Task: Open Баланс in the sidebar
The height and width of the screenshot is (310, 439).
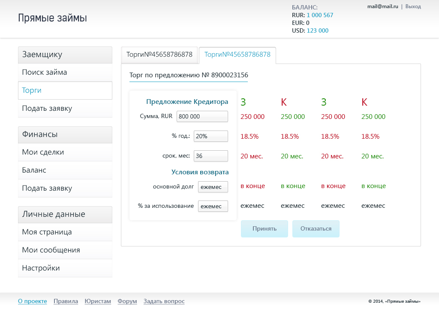Action: coord(65,170)
